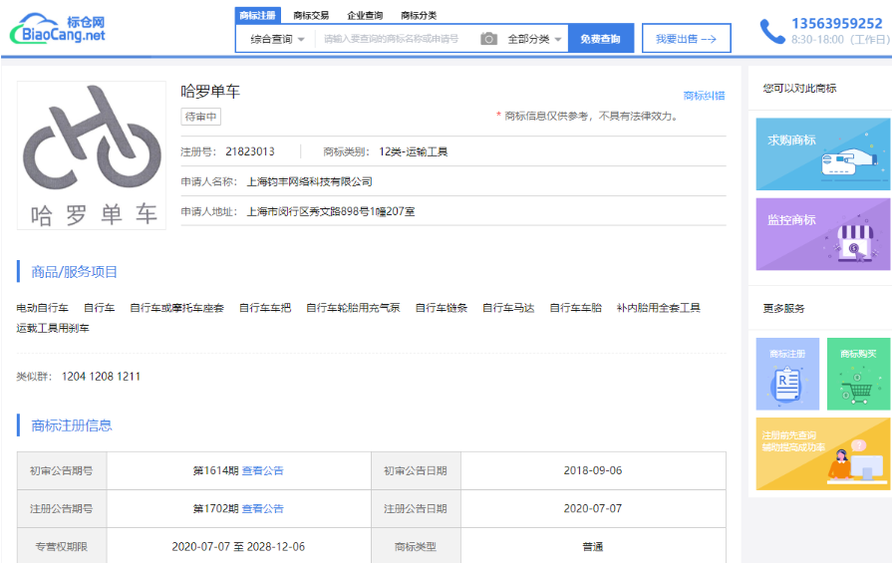Select the 自行车轮胎用充气泵 goods item
The width and height of the screenshot is (894, 563).
(x=353, y=308)
